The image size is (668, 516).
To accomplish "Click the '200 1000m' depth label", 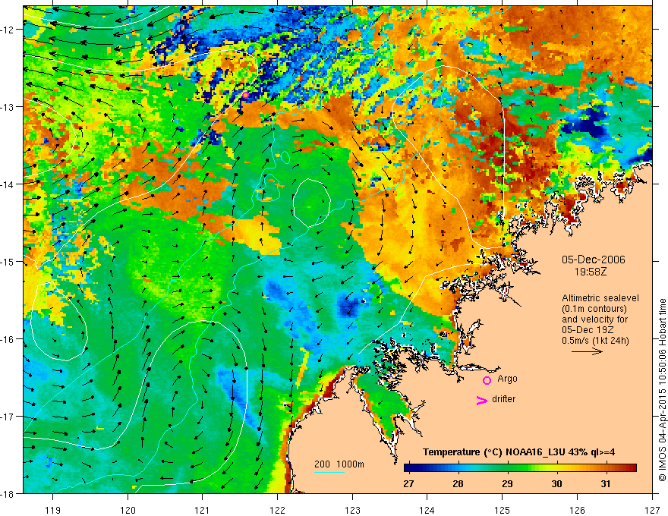I will 339,464.
